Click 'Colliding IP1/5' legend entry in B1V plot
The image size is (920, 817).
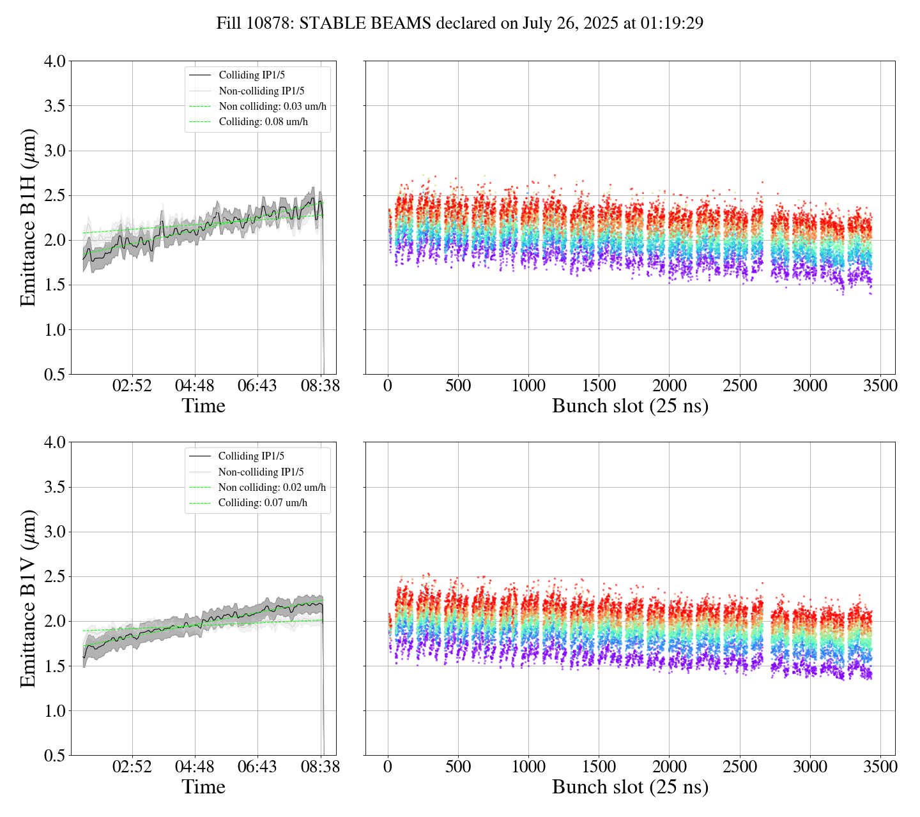click(251, 456)
